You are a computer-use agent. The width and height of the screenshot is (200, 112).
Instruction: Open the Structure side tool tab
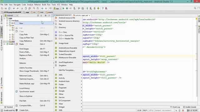(x=1, y=45)
